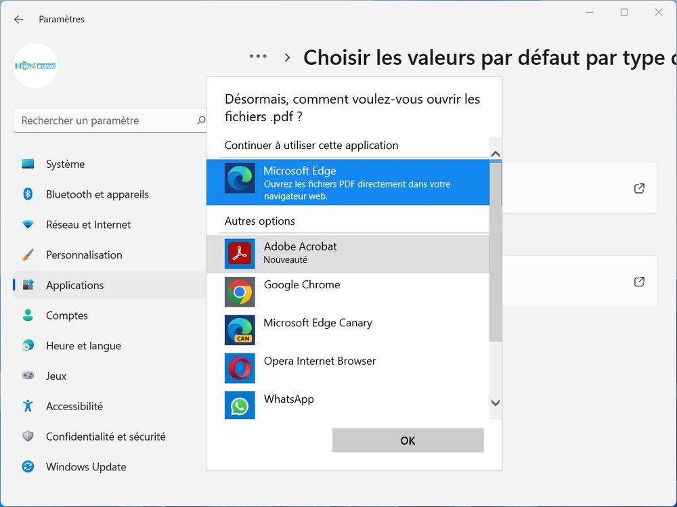
Task: Click the Personnalisation paintbrush icon
Action: (28, 255)
